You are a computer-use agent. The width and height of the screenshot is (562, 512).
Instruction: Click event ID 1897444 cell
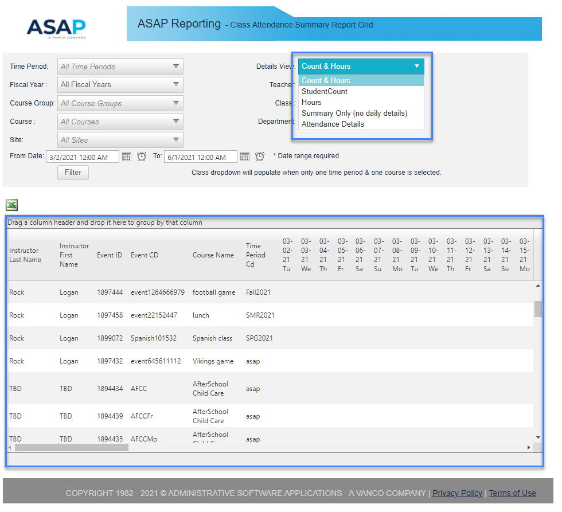(110, 292)
